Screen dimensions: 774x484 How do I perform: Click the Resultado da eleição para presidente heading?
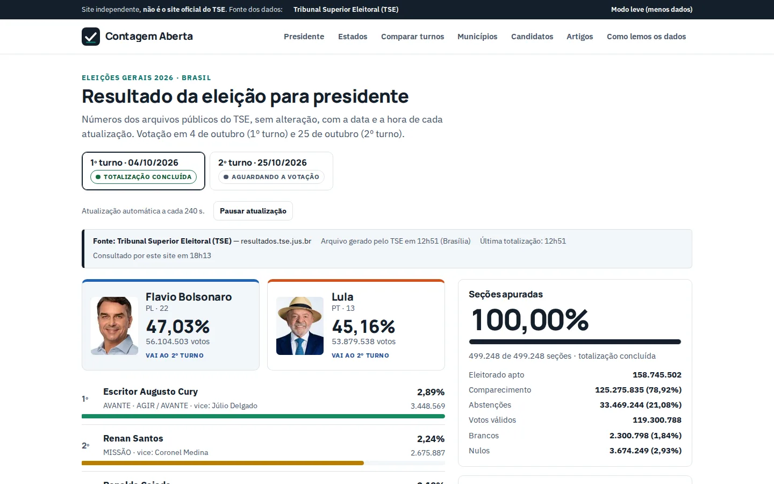245,97
